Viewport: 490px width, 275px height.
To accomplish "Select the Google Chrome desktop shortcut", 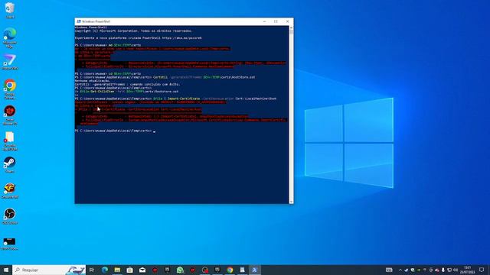I will pyautogui.click(x=10, y=89).
